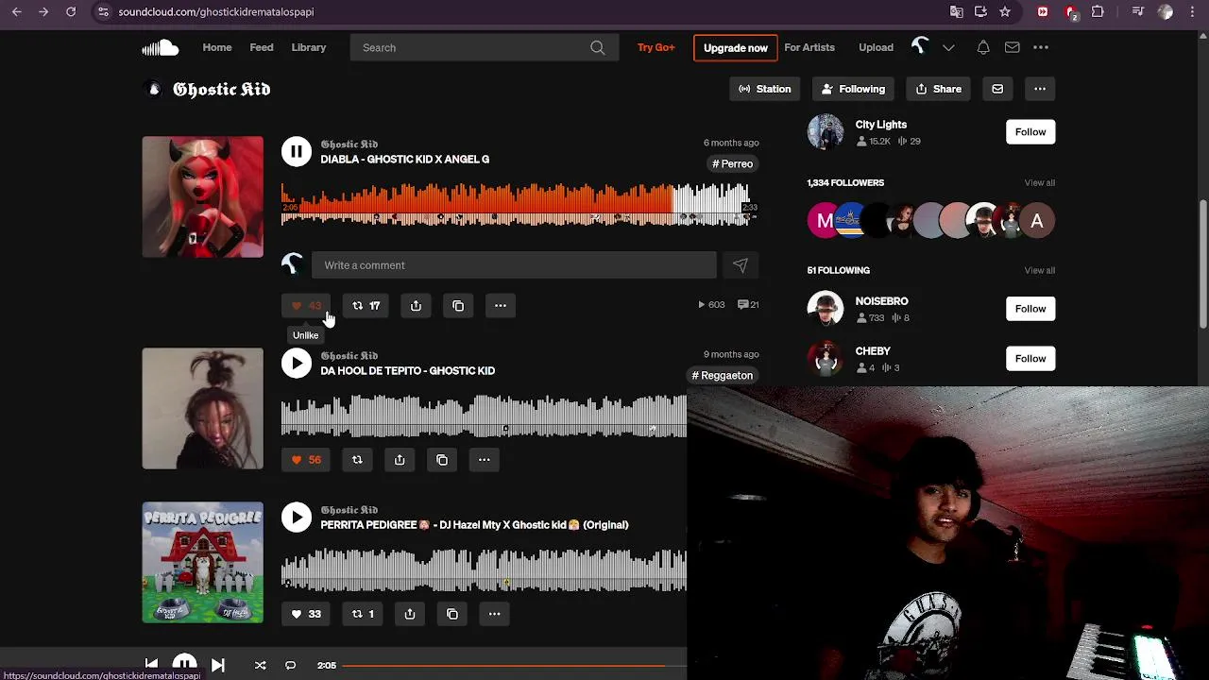Viewport: 1209px width, 680px height.
Task: Share the DA HOOL DE TEPITO track
Action: [x=400, y=460]
